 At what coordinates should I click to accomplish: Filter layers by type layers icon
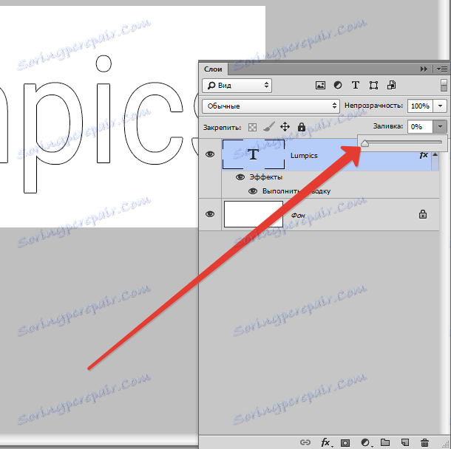(x=356, y=85)
